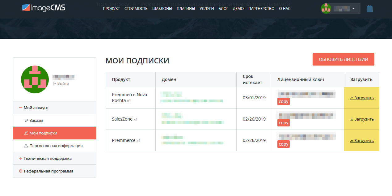Copy the Premmerce Nova Poshta license key

coord(284,101)
